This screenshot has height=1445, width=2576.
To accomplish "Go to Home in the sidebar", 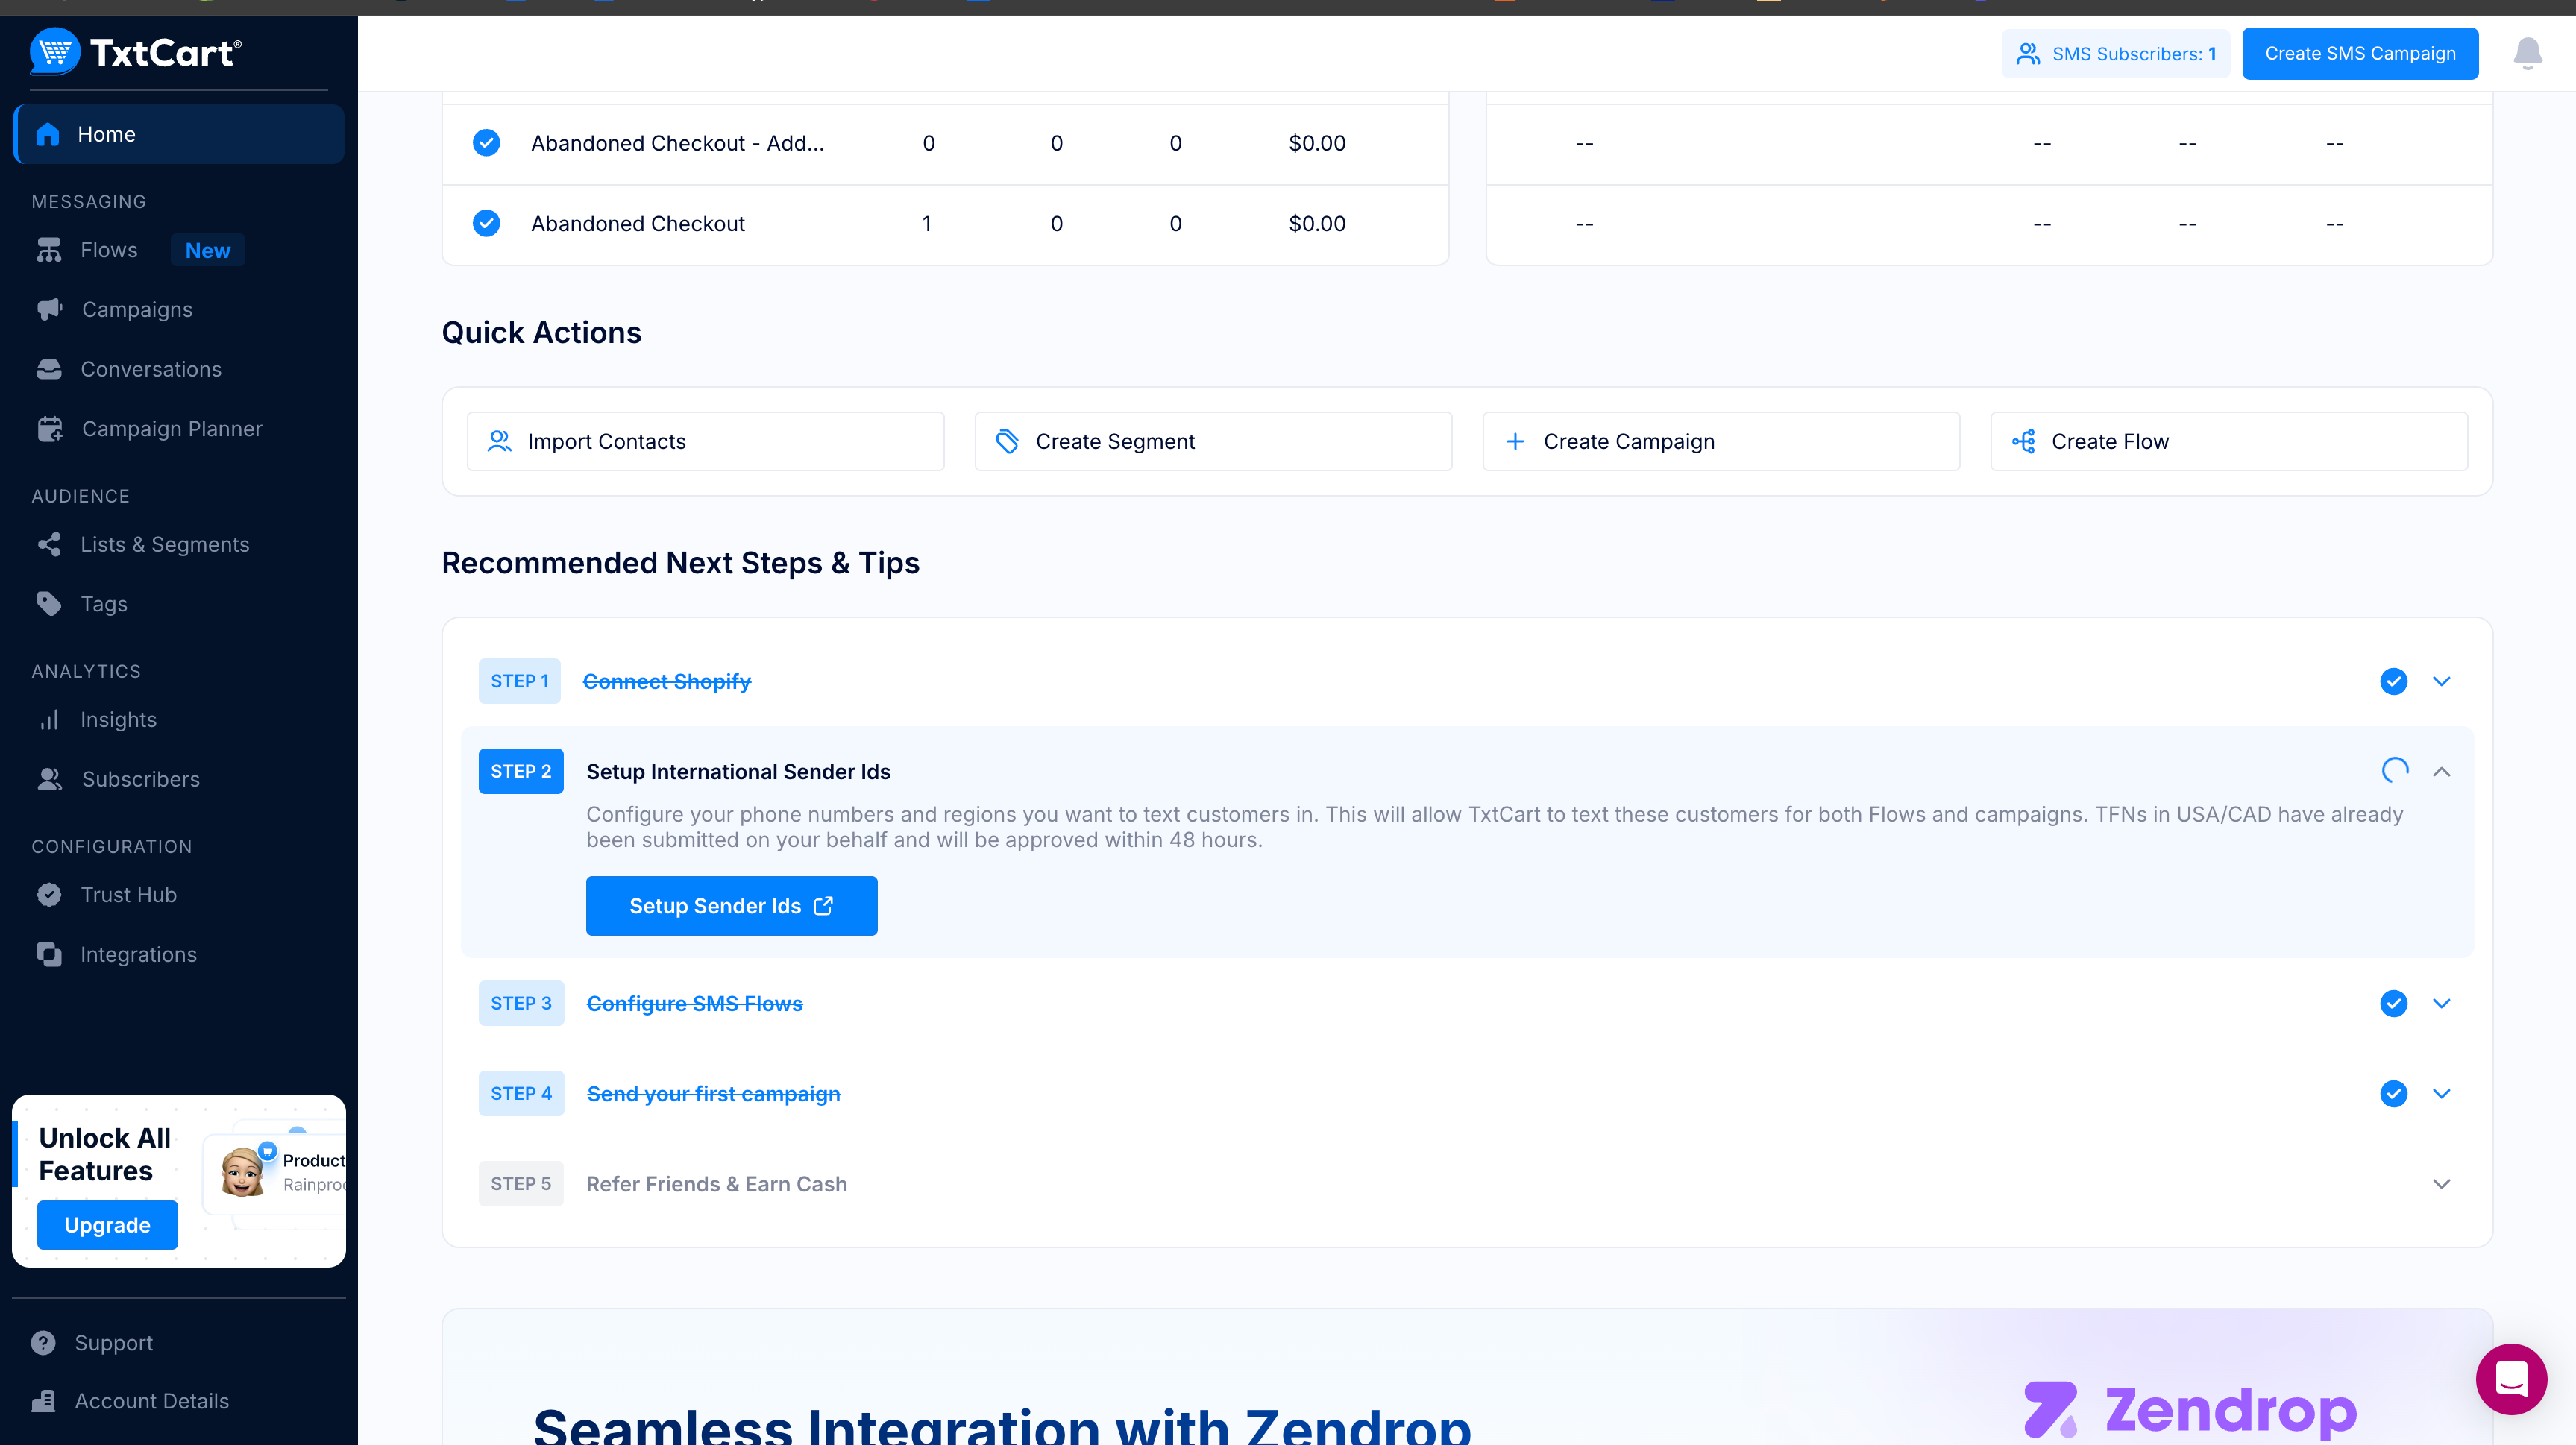I will [x=179, y=134].
